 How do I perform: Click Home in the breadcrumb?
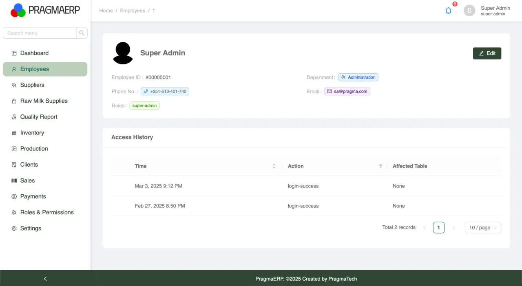point(106,11)
